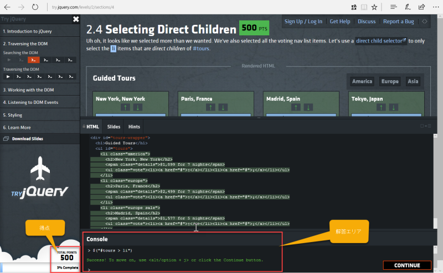
Task: Go back with the browser back arrow
Action: (x=7, y=7)
